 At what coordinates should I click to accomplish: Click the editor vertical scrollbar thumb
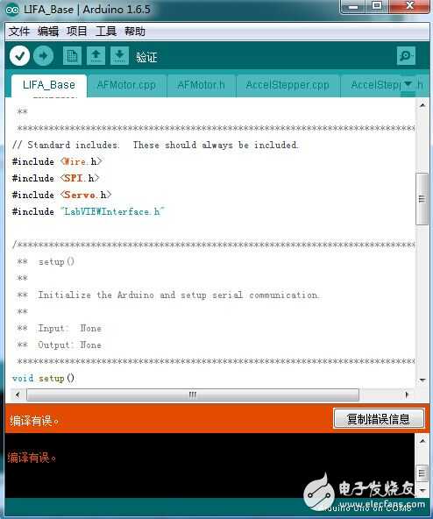coord(422,199)
